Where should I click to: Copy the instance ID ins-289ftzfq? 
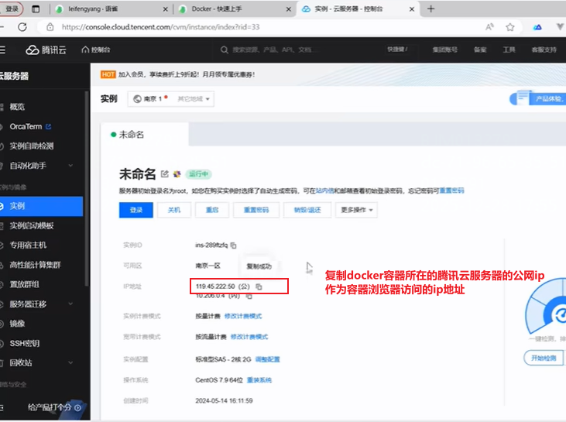[234, 245]
